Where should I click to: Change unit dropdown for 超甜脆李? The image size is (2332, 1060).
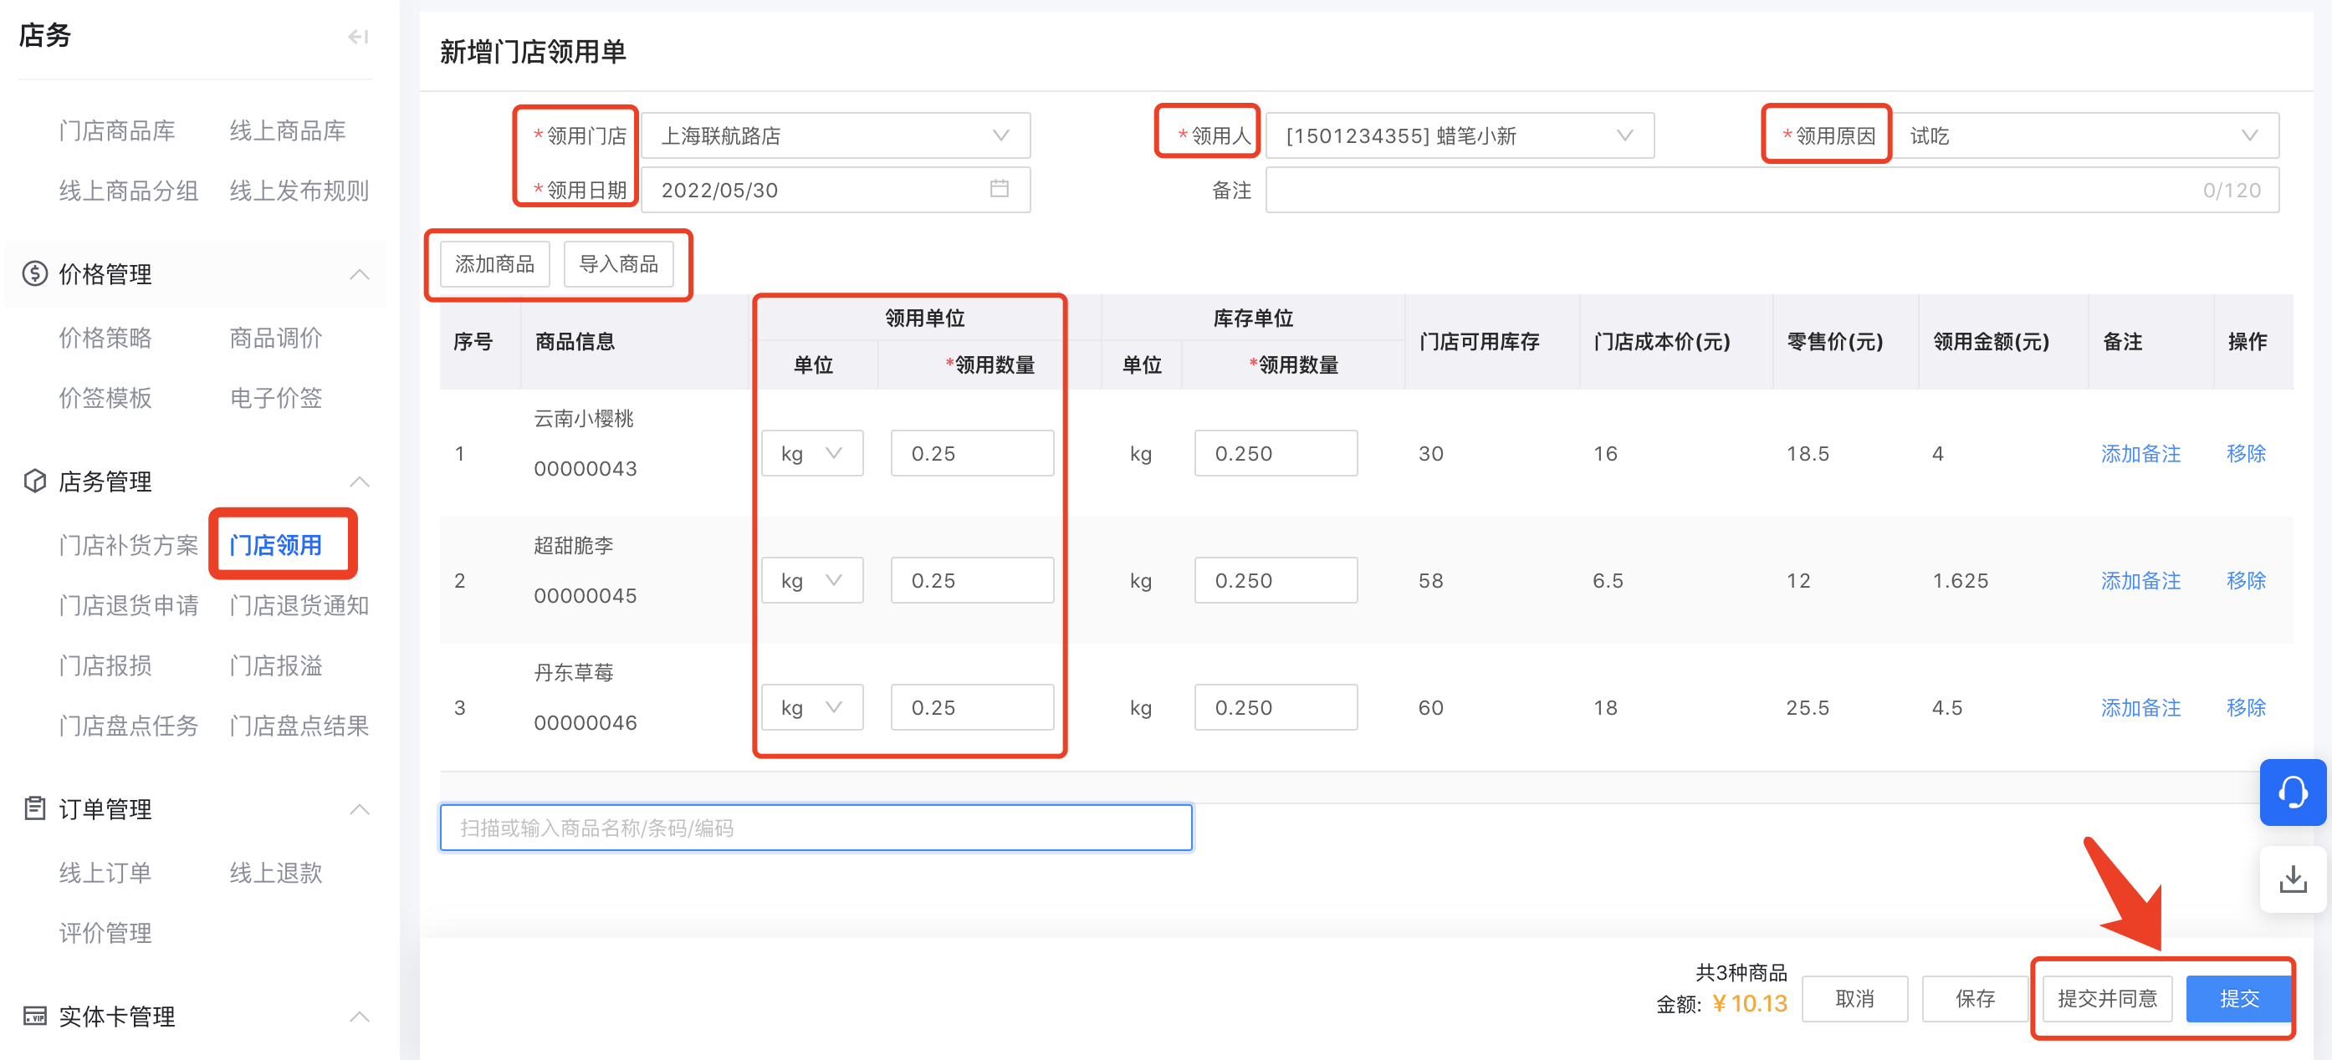[x=812, y=580]
